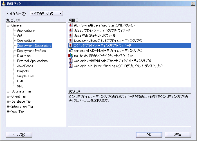This screenshot has width=197, height=141.
Task: Click the coffee cup icon in title bar
Action: [x=4, y=3]
